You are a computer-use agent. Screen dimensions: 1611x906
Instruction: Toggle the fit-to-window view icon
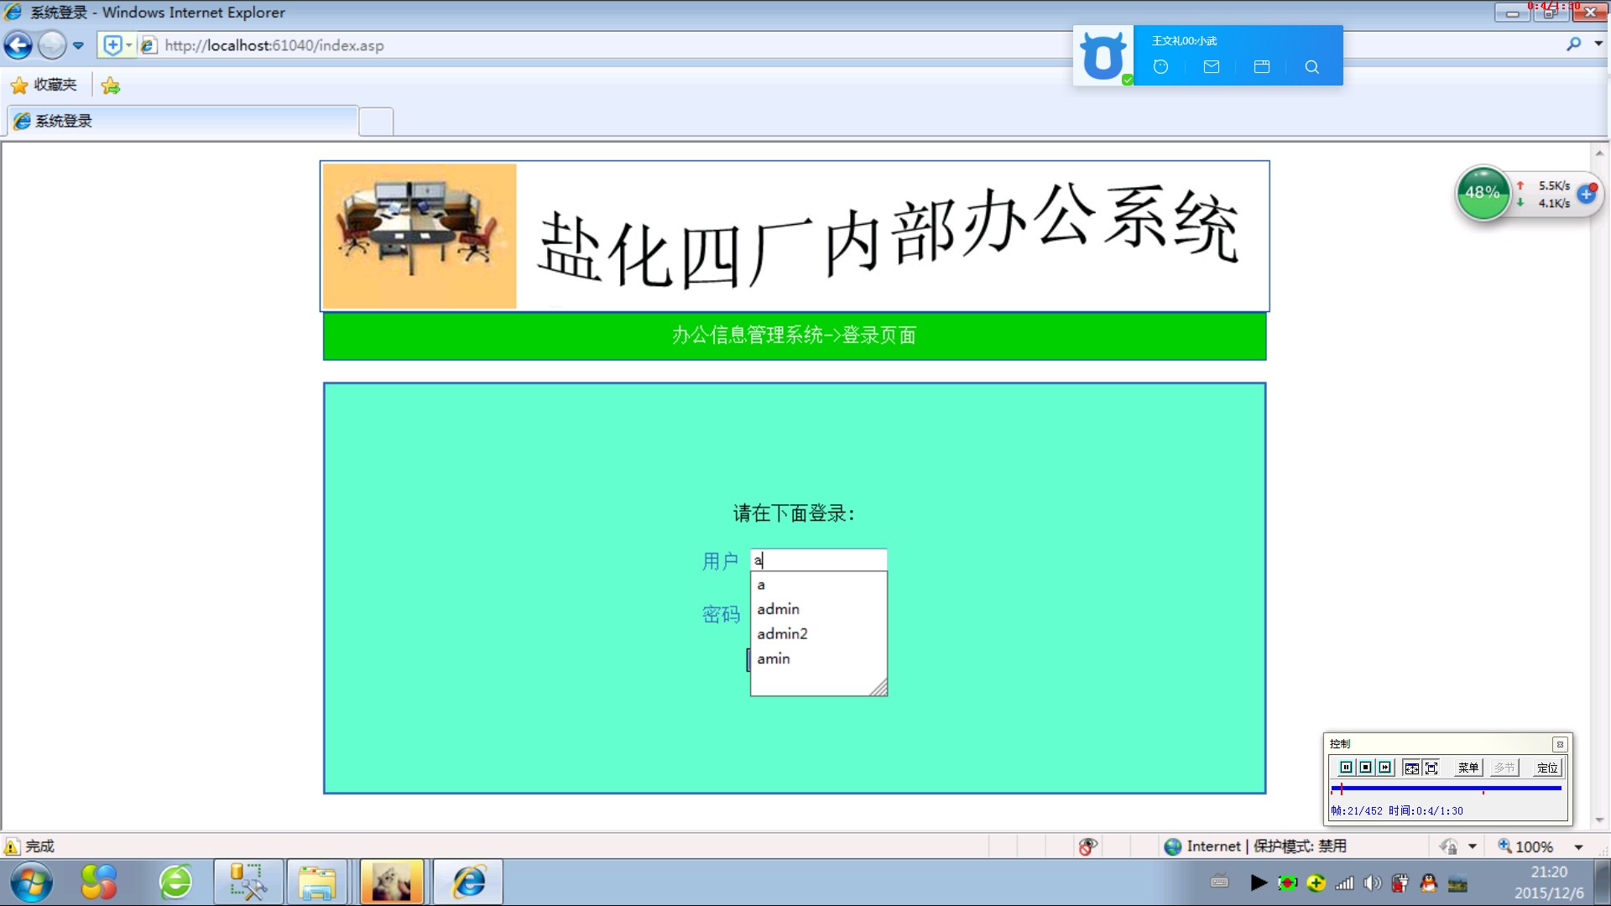tap(1411, 768)
